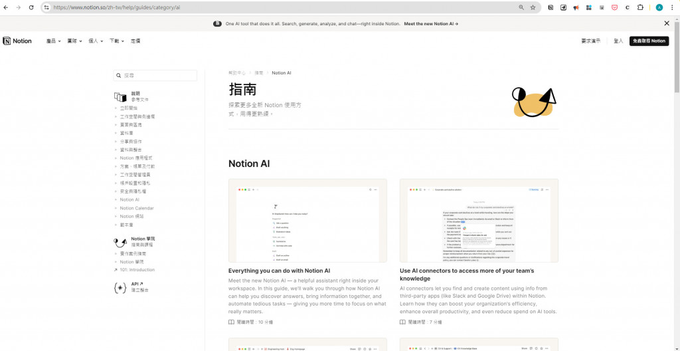Viewport: 680px width, 351px height.
Task: Go to 指南 in the breadcrumb
Action: point(258,73)
